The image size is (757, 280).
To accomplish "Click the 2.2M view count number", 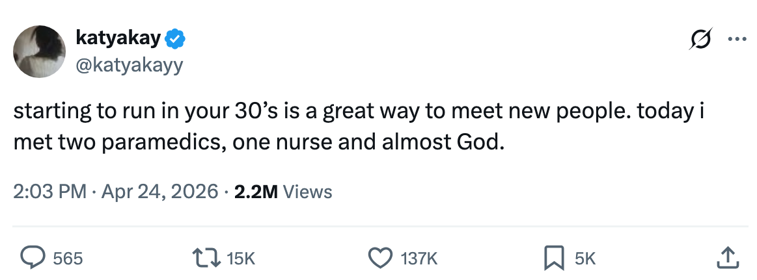I will [x=255, y=192].
